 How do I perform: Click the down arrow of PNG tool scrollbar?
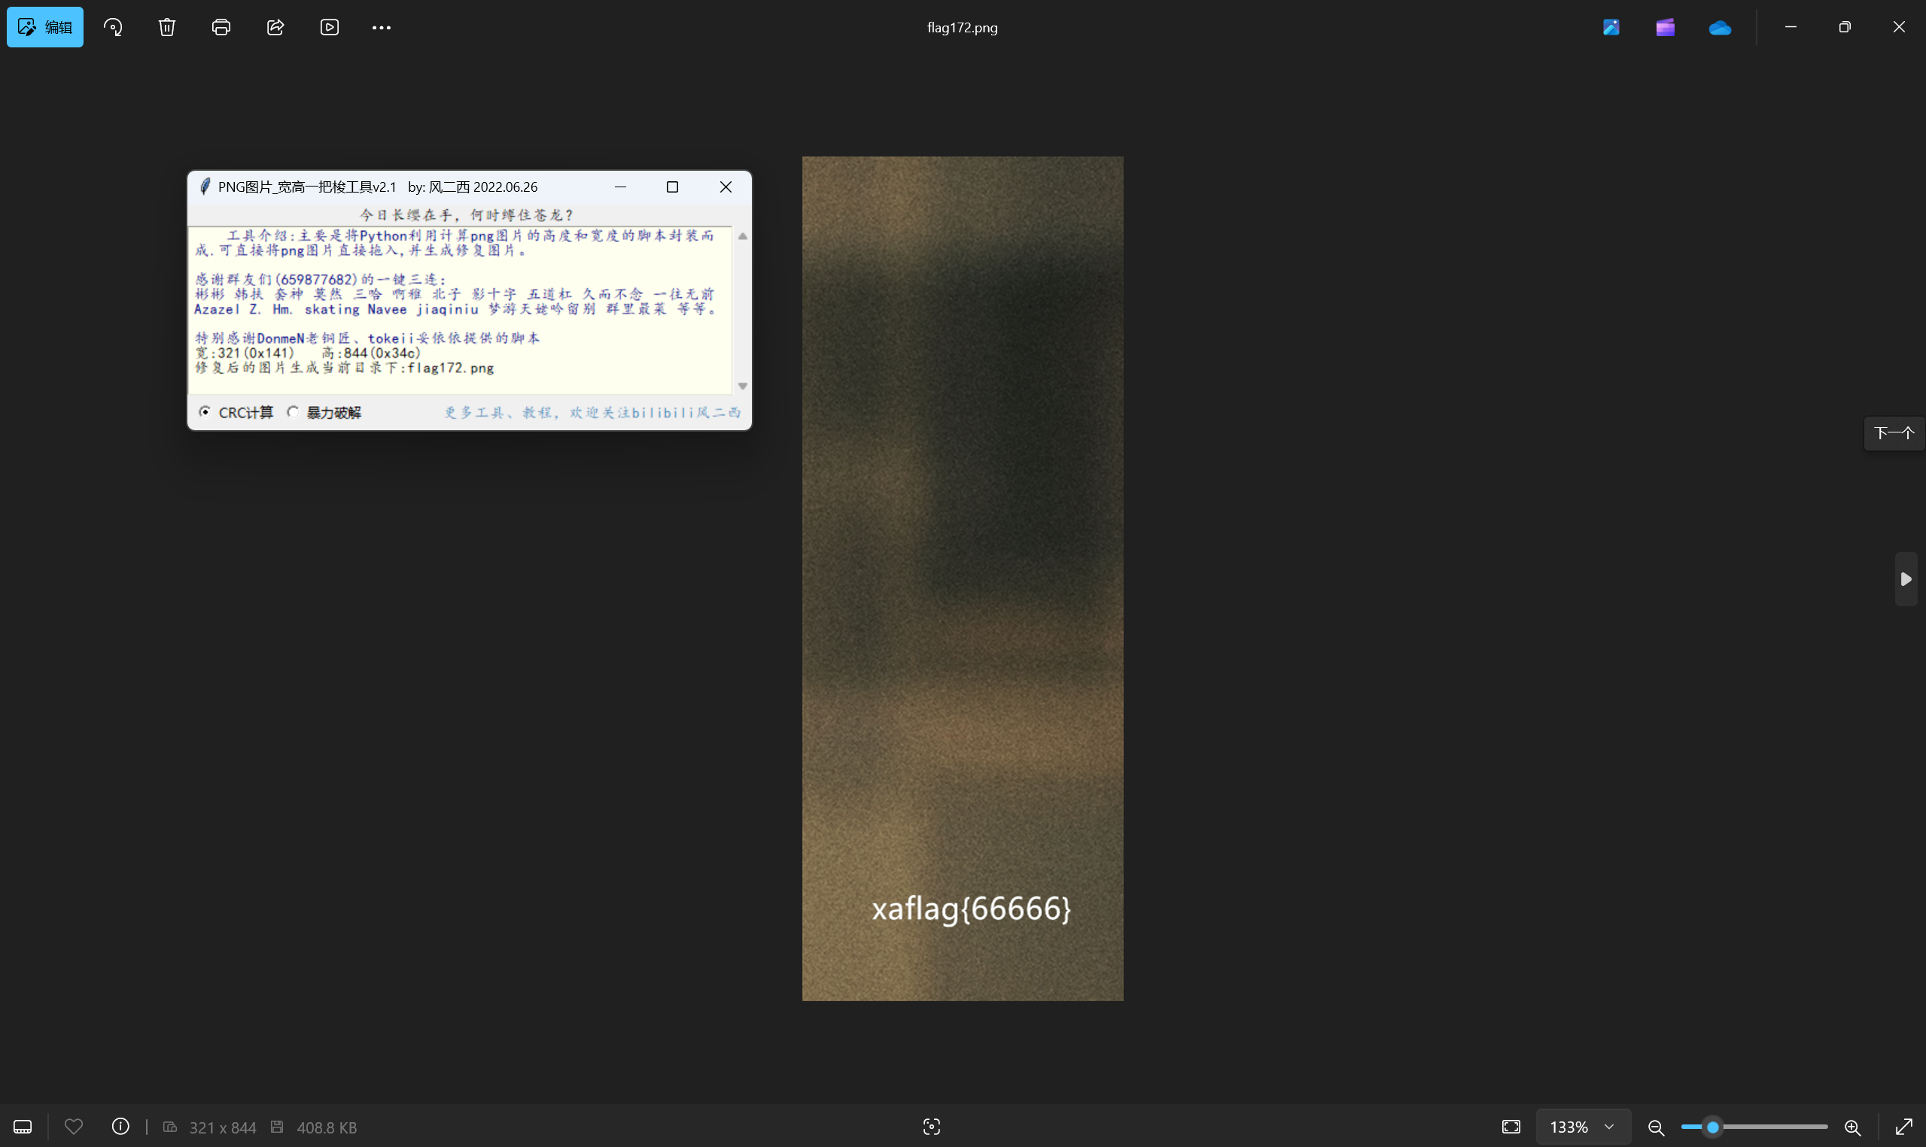click(x=742, y=386)
